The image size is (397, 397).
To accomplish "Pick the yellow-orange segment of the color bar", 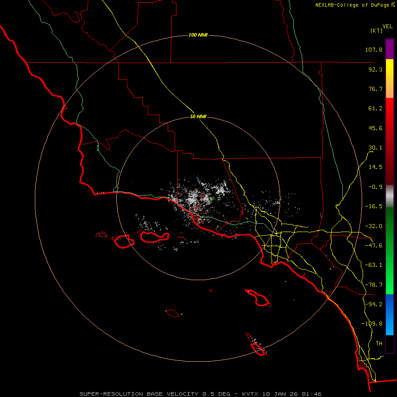I will coord(390,79).
